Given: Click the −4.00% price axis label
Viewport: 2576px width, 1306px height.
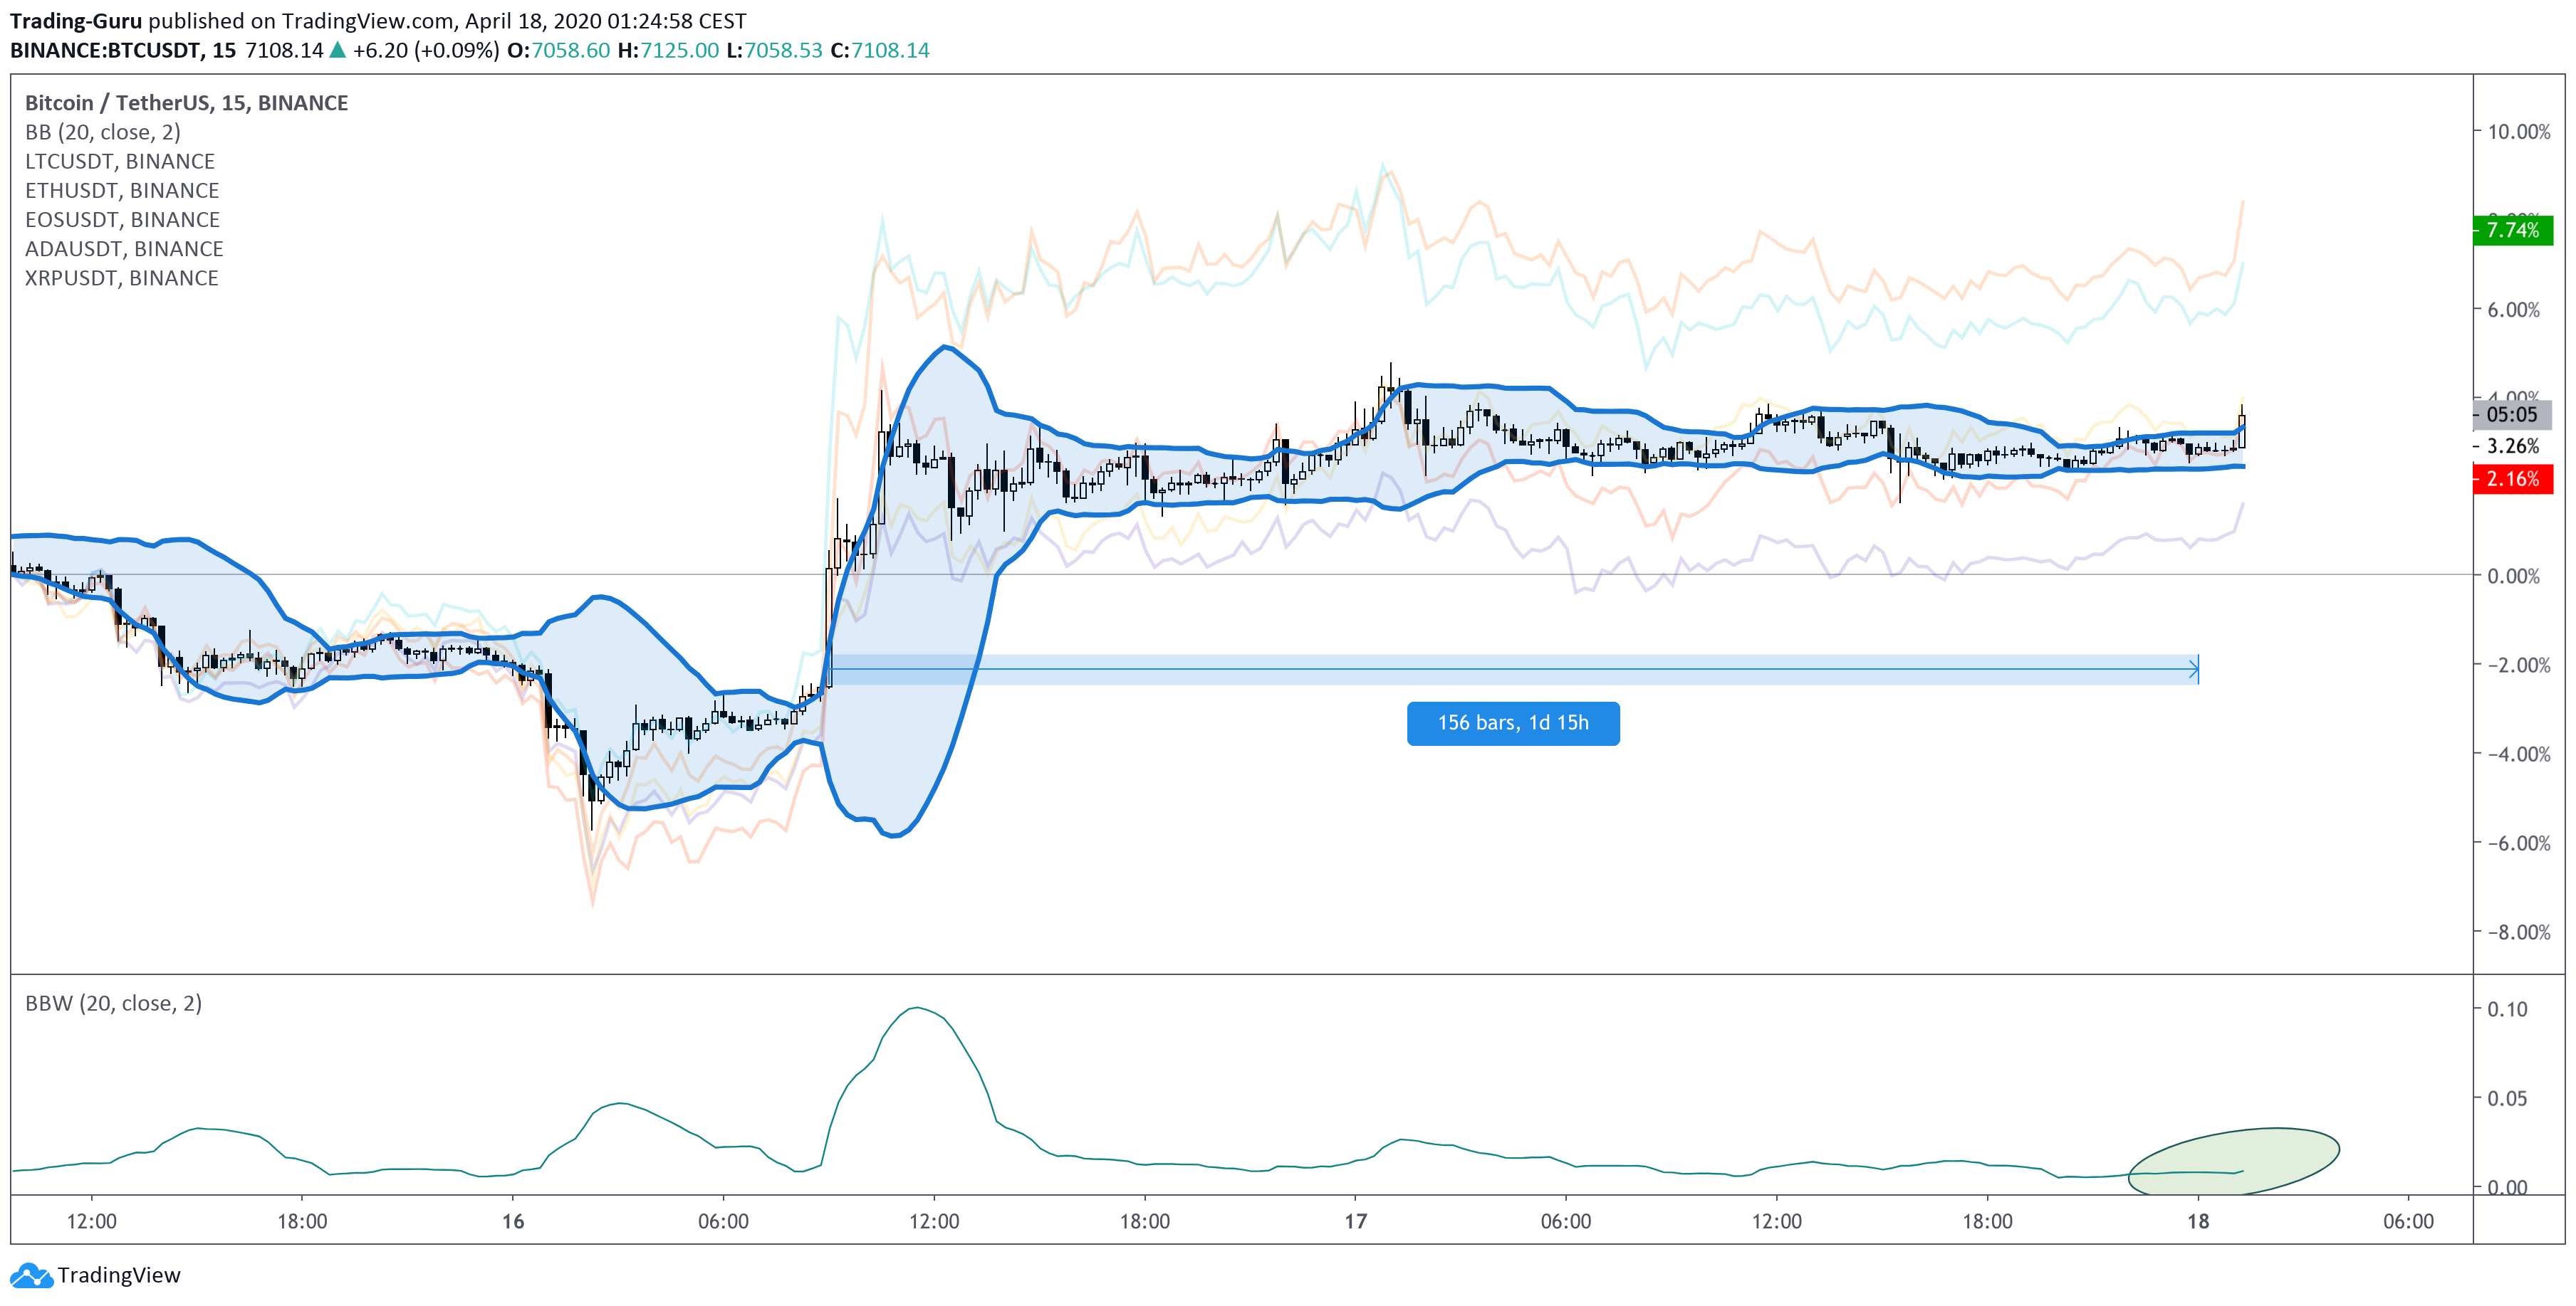Looking at the screenshot, I should tap(2518, 754).
